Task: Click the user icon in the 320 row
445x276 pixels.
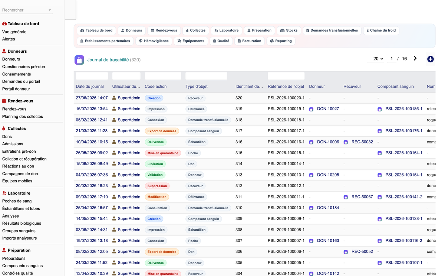Action: [114, 98]
